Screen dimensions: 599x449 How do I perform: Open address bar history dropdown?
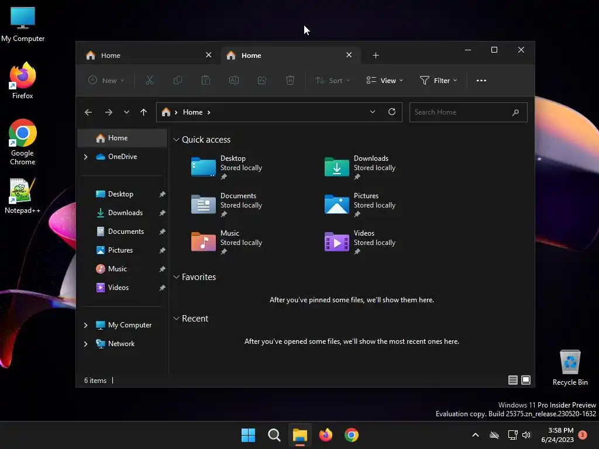[373, 112]
